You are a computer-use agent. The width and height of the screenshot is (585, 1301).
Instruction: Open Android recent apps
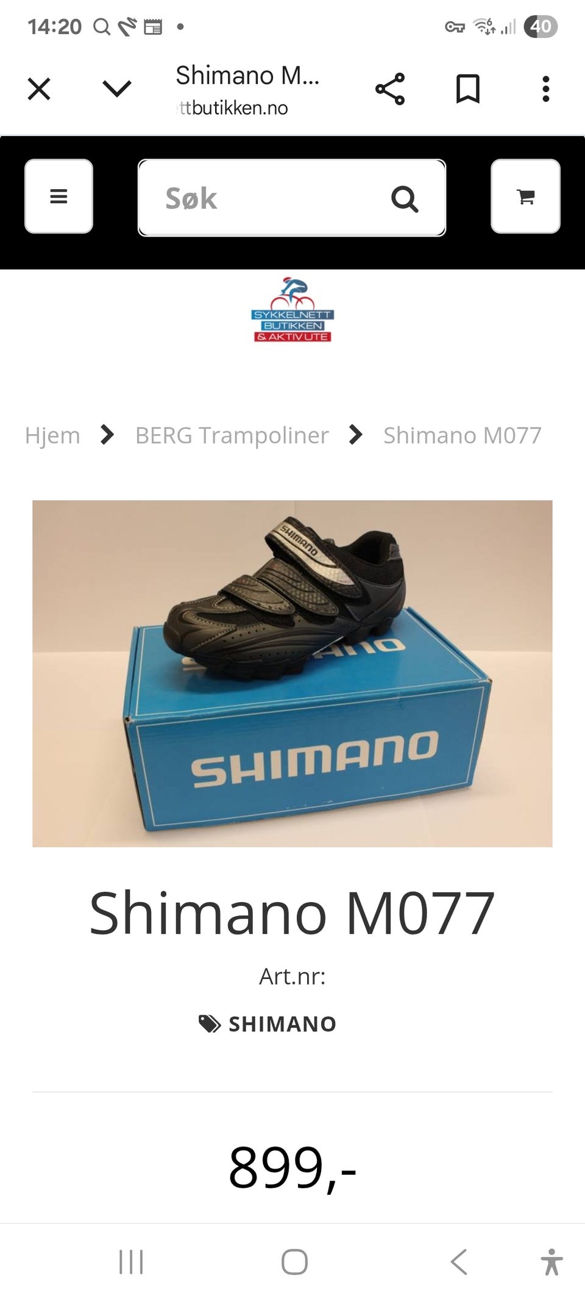(131, 1262)
